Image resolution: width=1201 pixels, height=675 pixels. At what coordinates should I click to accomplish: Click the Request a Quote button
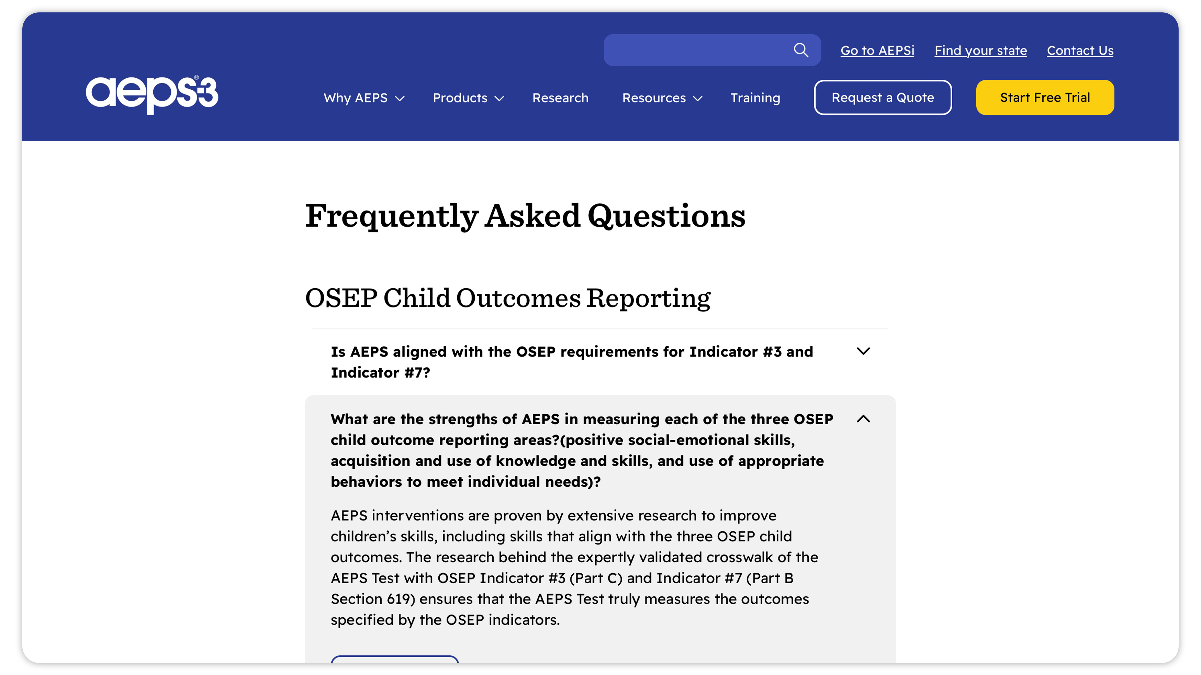click(883, 98)
